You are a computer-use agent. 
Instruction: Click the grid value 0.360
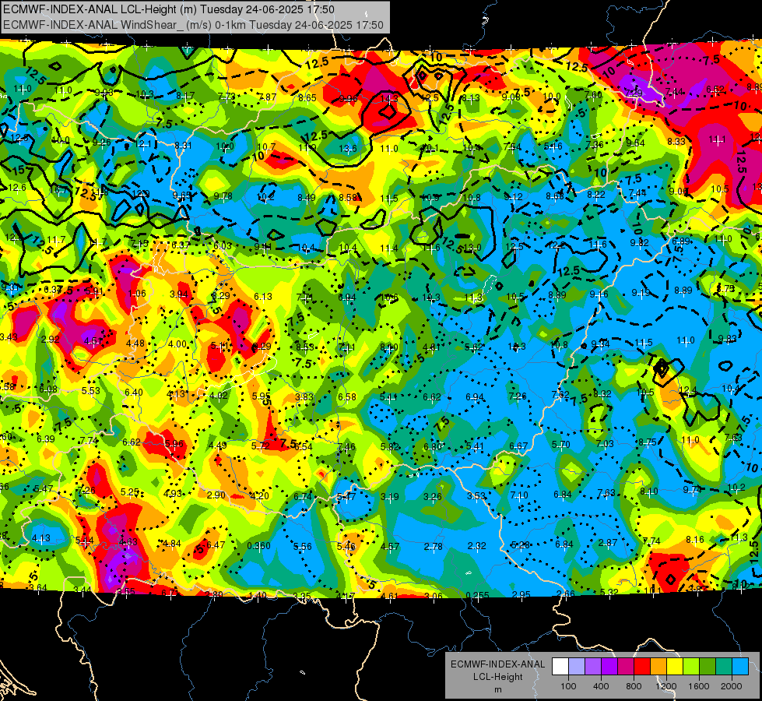(258, 546)
